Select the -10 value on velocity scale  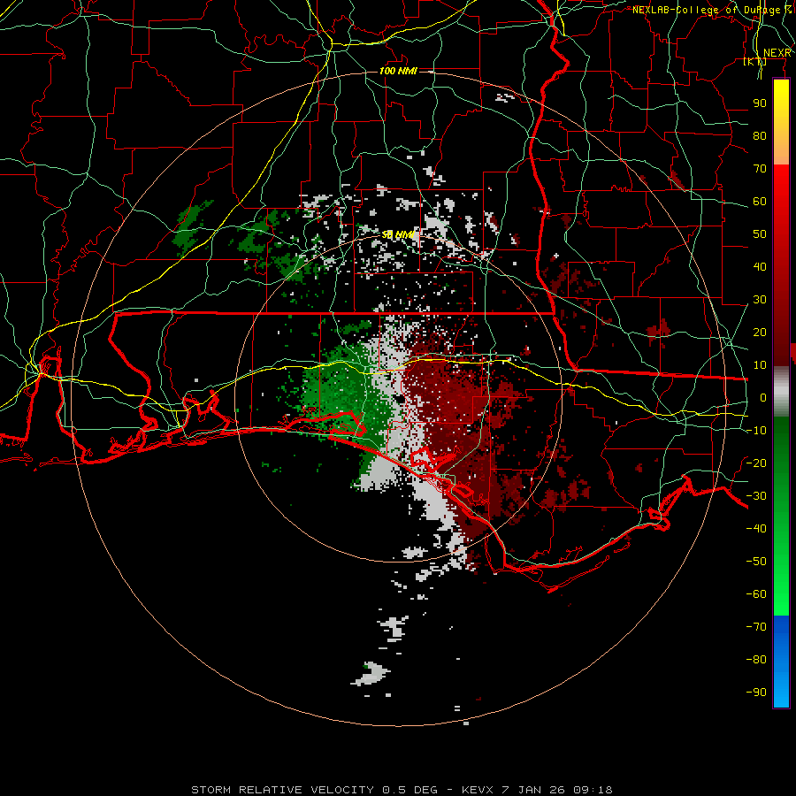(756, 431)
